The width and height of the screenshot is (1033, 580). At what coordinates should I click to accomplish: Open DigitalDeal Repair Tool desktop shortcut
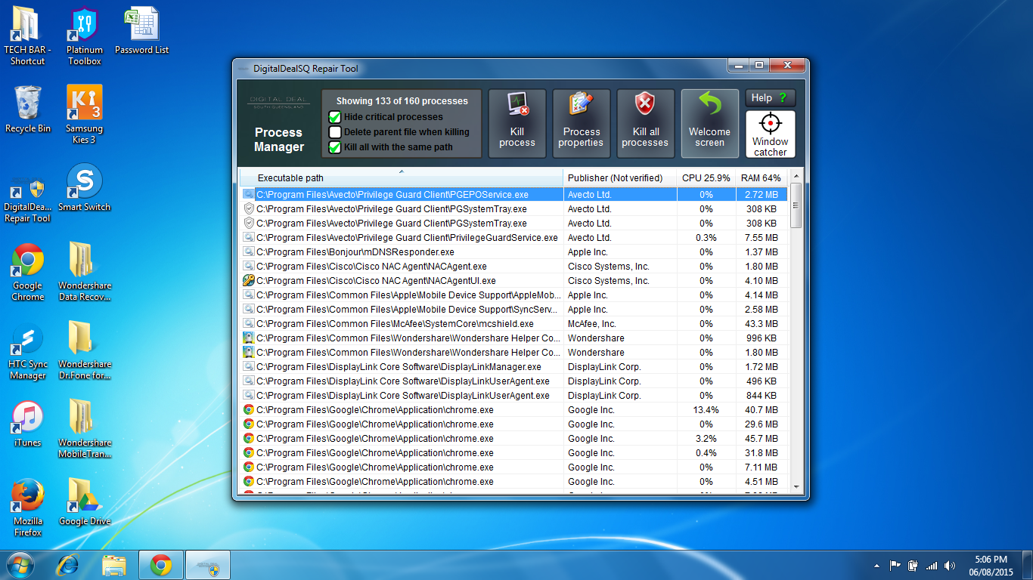pos(28,201)
